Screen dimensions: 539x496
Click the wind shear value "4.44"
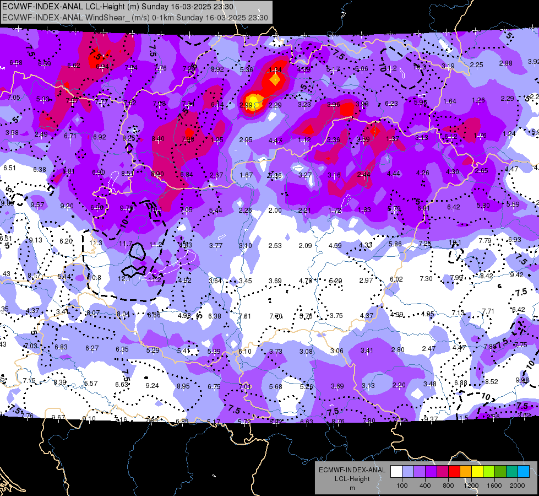pos(393,174)
